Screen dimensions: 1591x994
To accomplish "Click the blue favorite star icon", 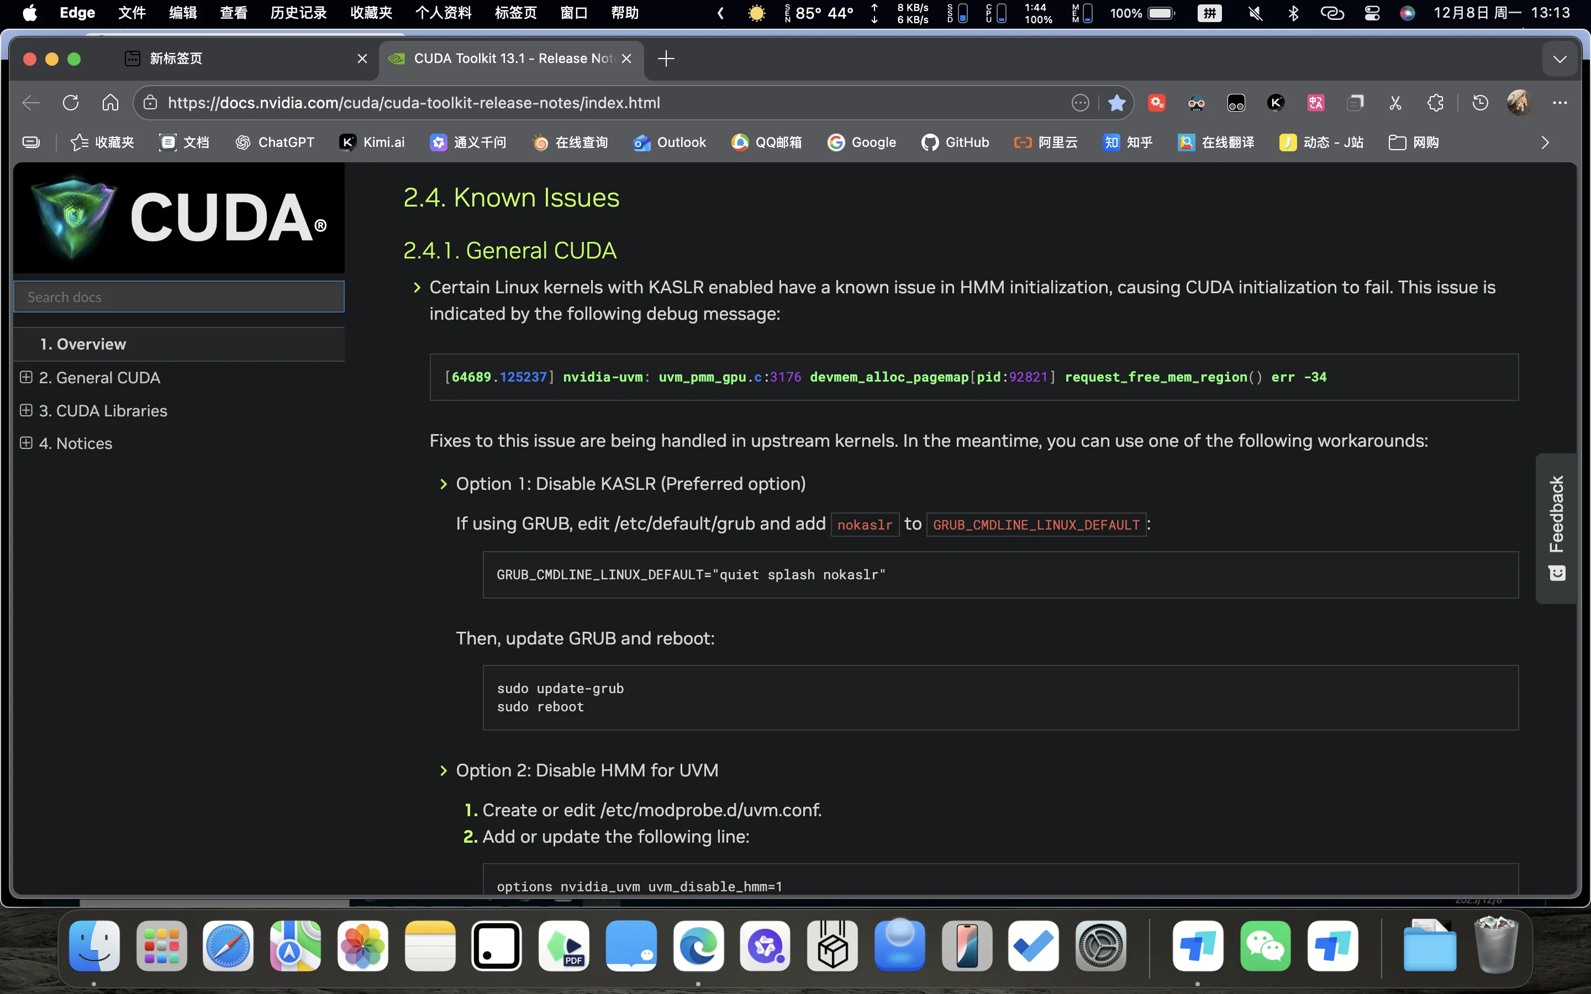I will tap(1116, 103).
